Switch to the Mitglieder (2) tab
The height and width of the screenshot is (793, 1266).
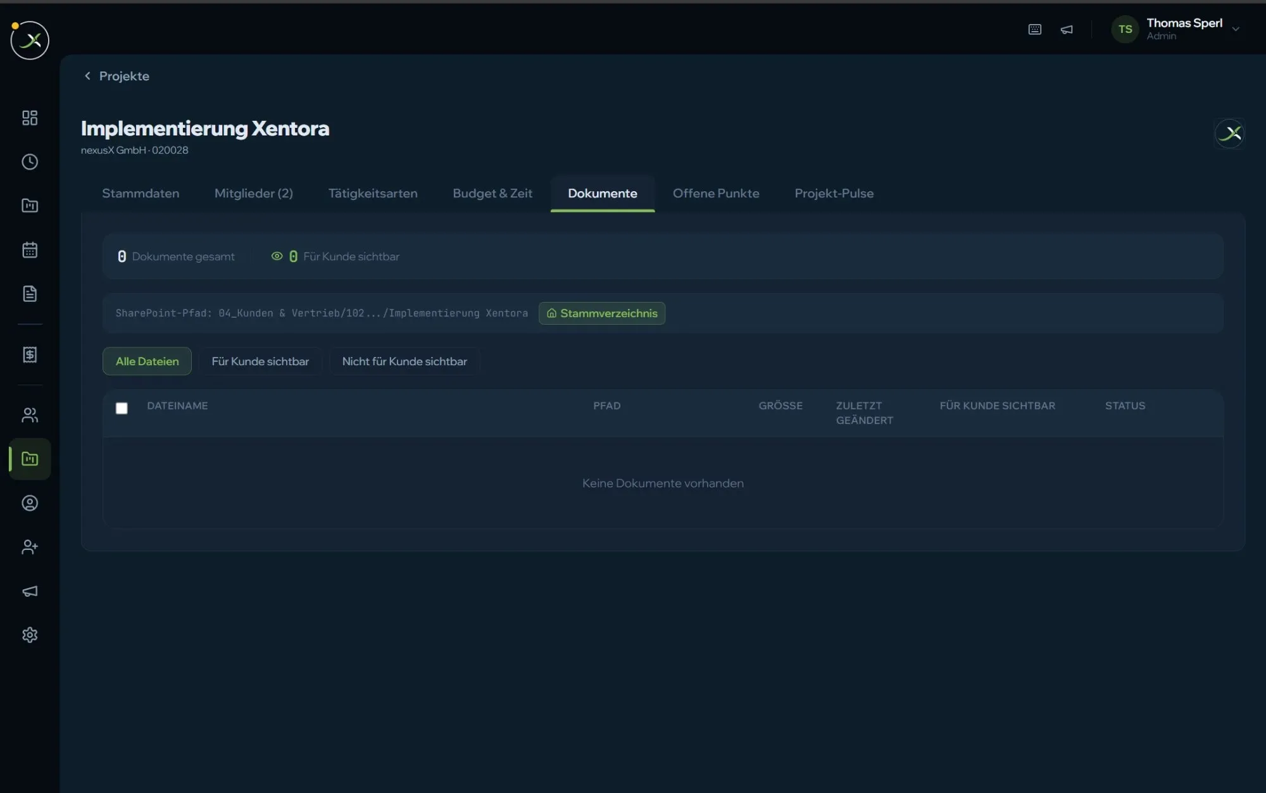(x=254, y=193)
